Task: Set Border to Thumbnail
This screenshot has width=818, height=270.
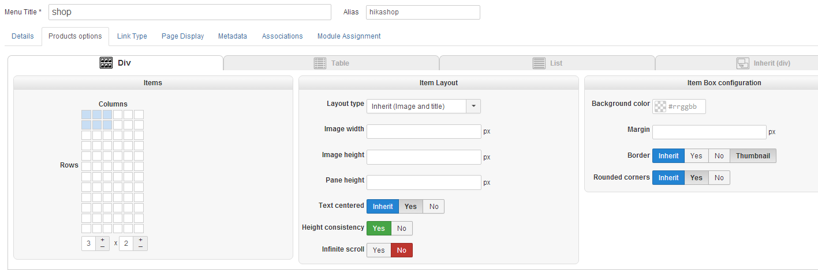Action: [753, 156]
